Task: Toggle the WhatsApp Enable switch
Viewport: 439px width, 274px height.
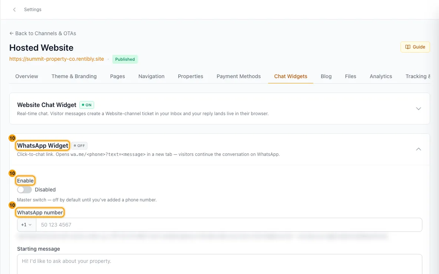Action: [24, 190]
